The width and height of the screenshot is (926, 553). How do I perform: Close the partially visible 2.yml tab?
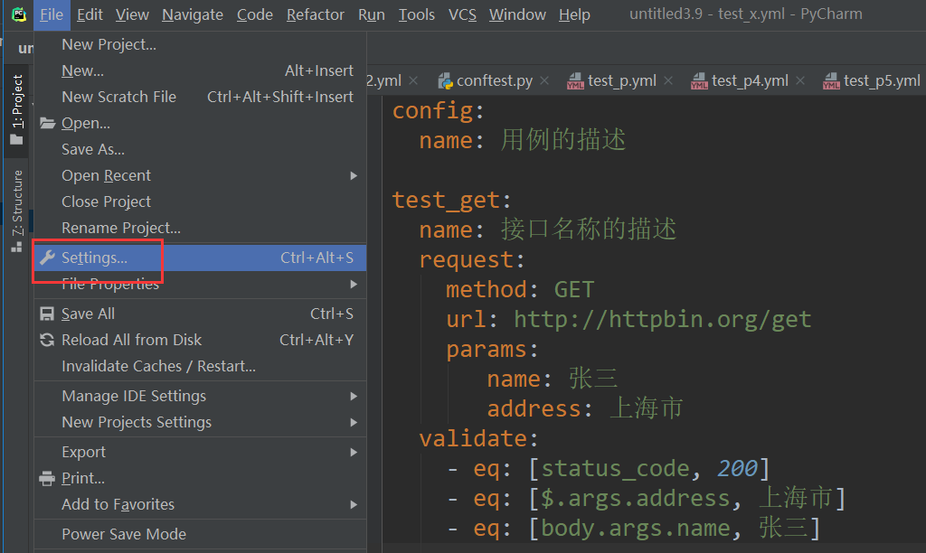(413, 80)
